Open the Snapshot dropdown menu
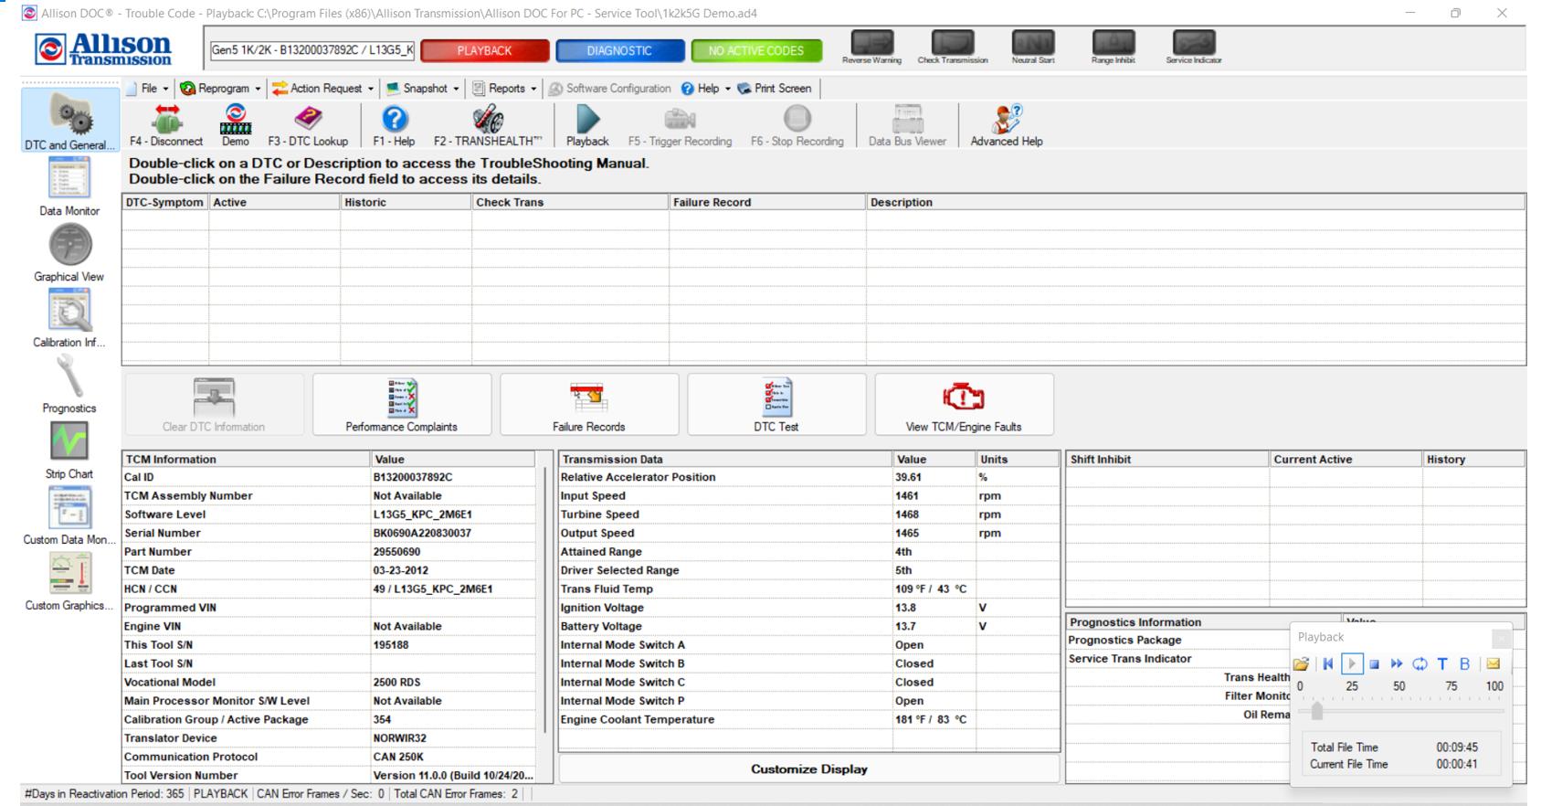The image size is (1541, 806). [423, 89]
